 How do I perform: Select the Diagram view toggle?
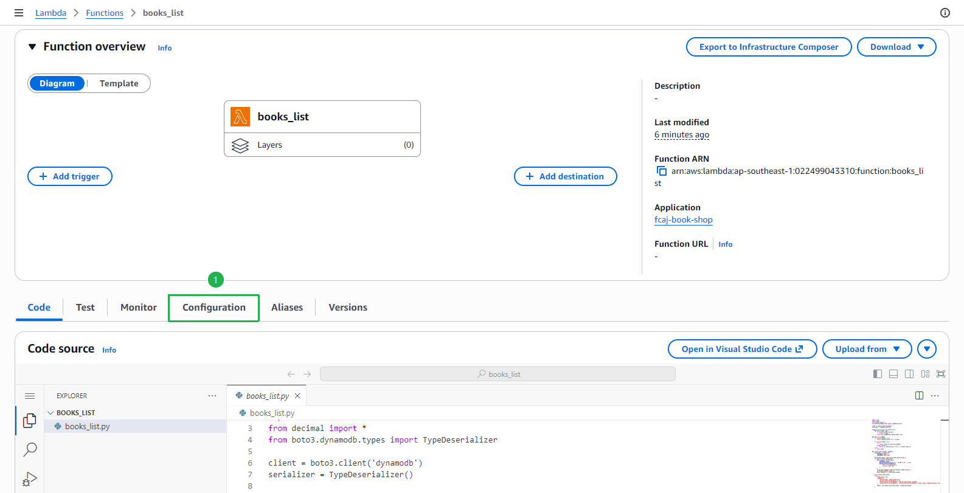[x=57, y=83]
